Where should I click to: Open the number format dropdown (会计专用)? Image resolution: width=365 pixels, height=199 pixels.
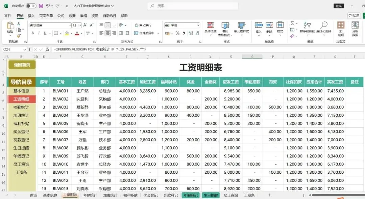tap(198, 25)
